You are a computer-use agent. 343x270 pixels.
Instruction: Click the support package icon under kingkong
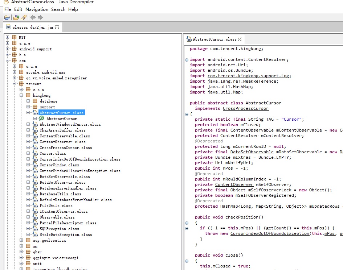click(x=35, y=107)
